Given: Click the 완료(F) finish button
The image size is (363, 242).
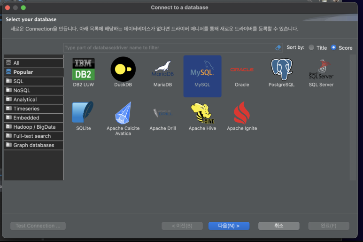Looking at the screenshot, I should pyautogui.click(x=329, y=226).
